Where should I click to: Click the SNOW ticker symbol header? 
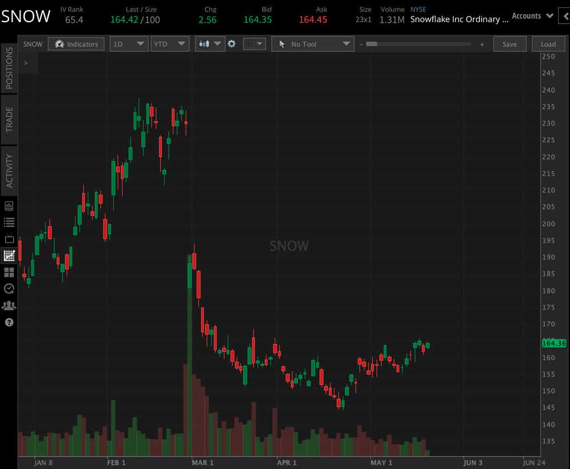coord(26,17)
